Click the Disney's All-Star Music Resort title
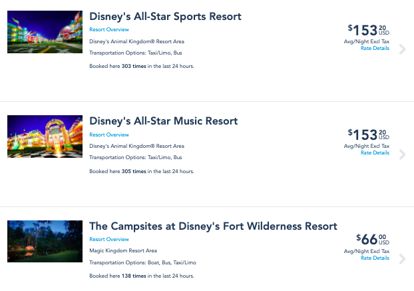 (x=163, y=121)
